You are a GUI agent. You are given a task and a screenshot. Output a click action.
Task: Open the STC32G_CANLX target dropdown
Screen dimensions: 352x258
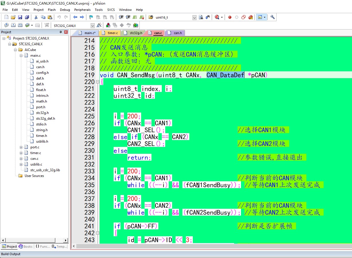pyautogui.click(x=92, y=25)
